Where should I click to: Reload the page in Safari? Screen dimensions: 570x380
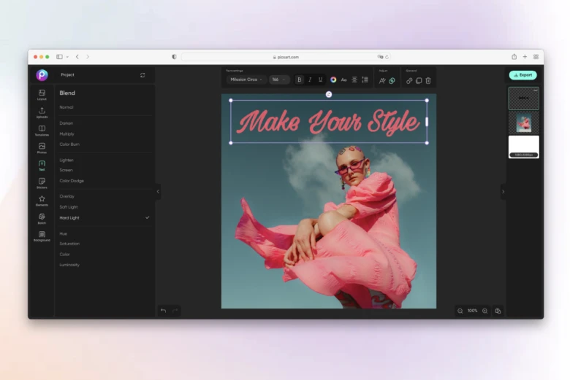(387, 57)
